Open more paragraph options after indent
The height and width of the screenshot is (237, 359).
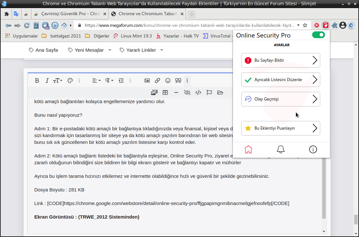click(x=130, y=81)
